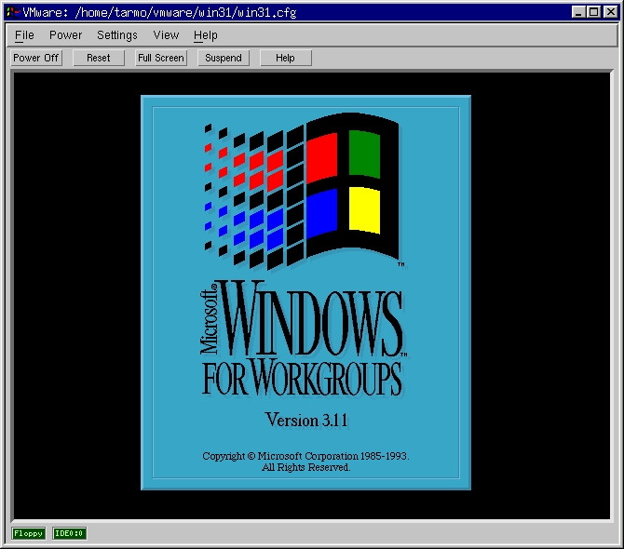Image resolution: width=624 pixels, height=549 pixels.
Task: Open the Help menu in the menu bar
Action: 205,35
